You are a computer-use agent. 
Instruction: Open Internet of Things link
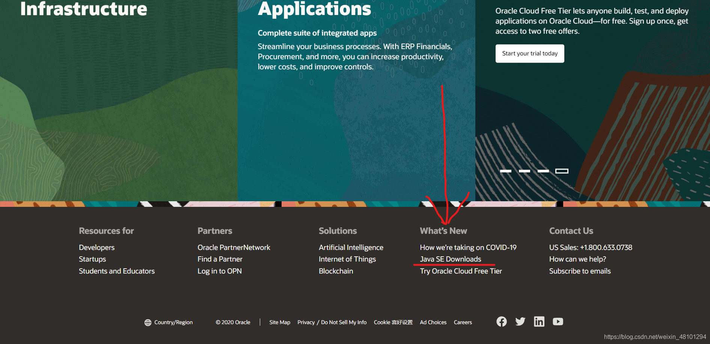click(x=347, y=259)
